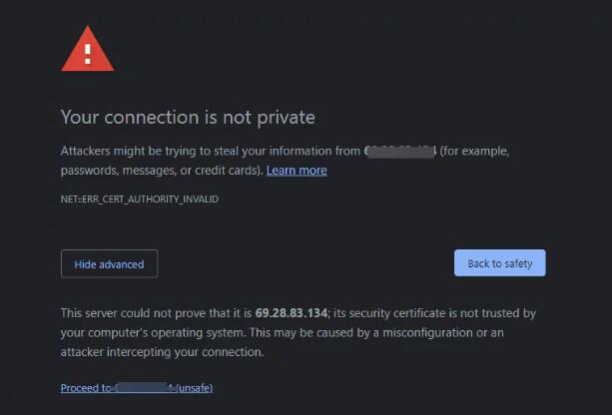Click 'passwords, messages, or credit cards' text

click(160, 171)
